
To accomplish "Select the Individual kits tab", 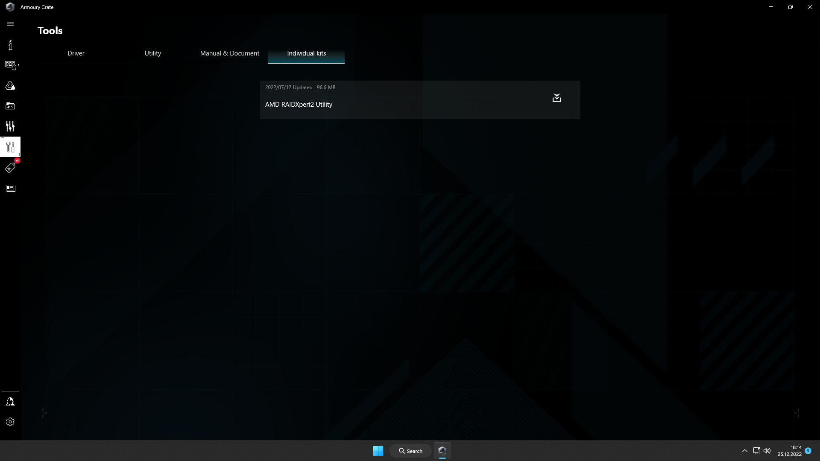I will 306,53.
